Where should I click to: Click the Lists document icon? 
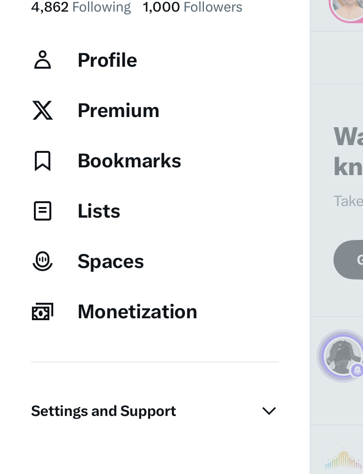click(x=43, y=211)
